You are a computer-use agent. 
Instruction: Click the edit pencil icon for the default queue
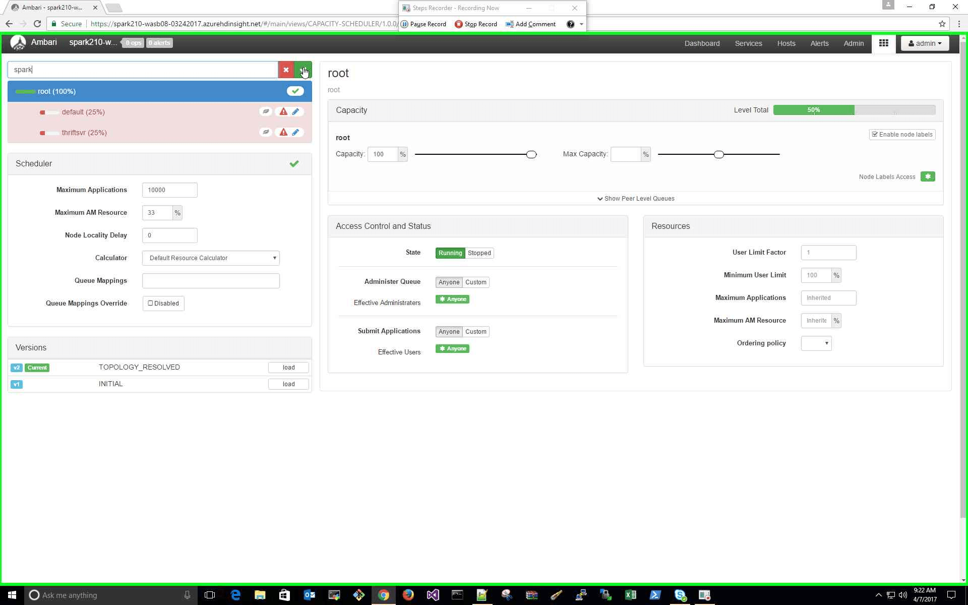click(x=296, y=111)
